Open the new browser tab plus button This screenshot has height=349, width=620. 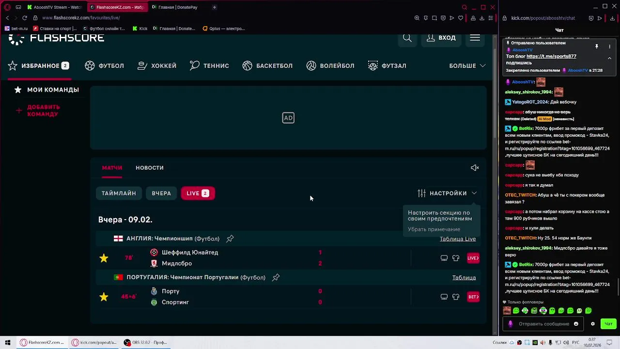215,7
